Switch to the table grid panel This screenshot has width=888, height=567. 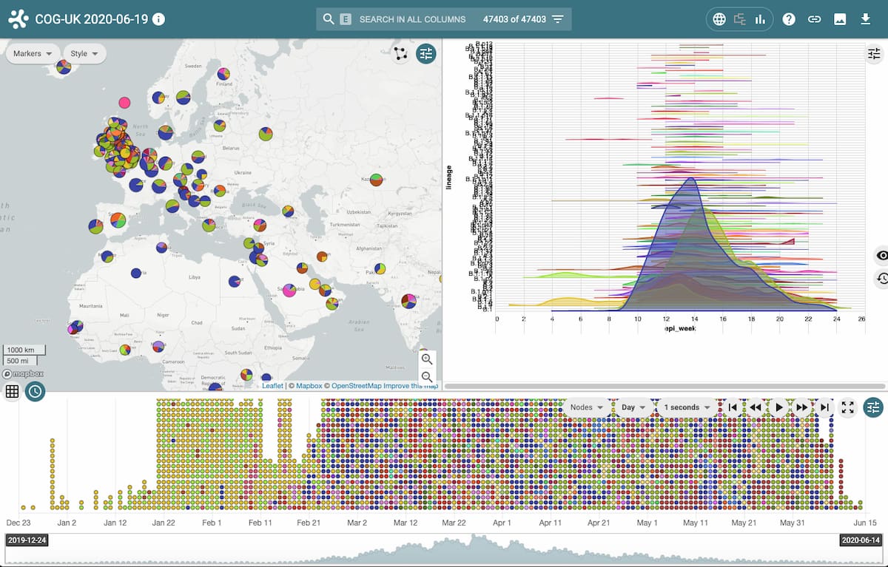[x=12, y=392]
